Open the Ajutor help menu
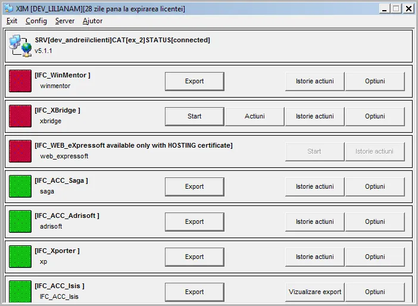The height and width of the screenshot is (306, 418). pos(92,21)
